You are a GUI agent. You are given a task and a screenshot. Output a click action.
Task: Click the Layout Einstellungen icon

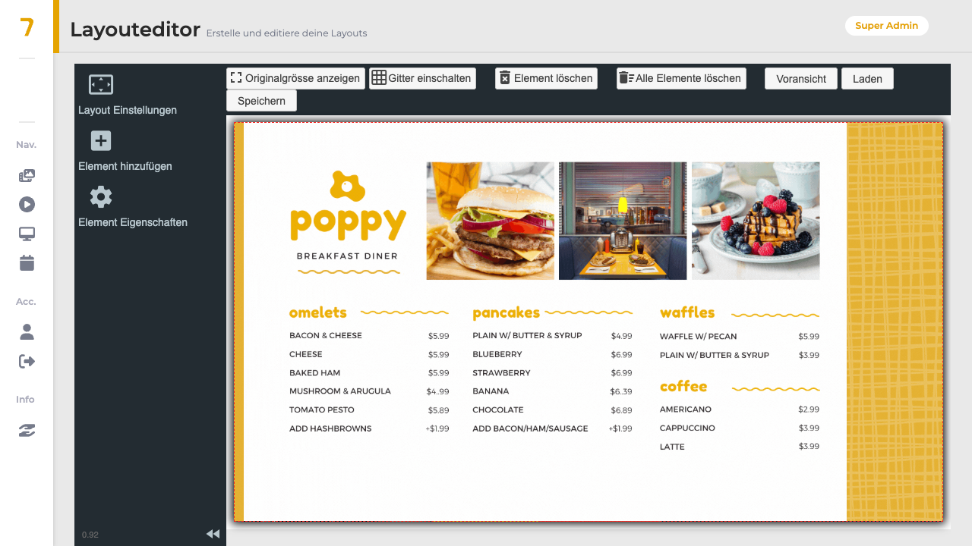click(x=101, y=84)
